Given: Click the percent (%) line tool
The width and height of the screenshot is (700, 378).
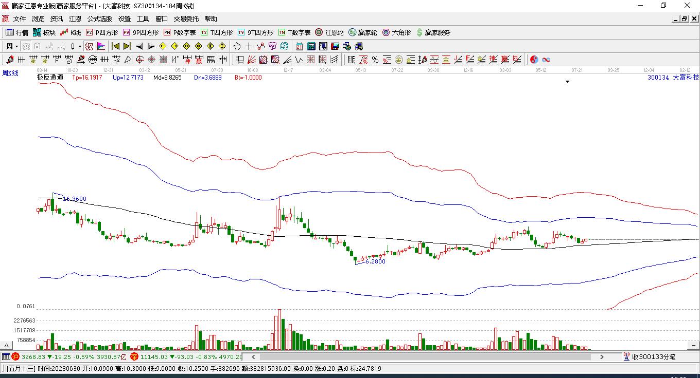Looking at the screenshot, I should (x=375, y=60).
